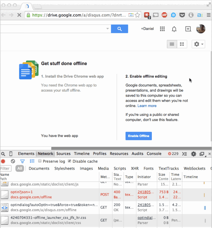Sort by the Initiator column header
The image size is (212, 228).
pyautogui.click(x=146, y=177)
